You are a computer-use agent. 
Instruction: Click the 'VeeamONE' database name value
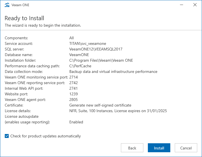click(79, 55)
